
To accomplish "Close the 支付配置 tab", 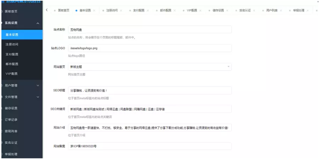I will point(148,11).
